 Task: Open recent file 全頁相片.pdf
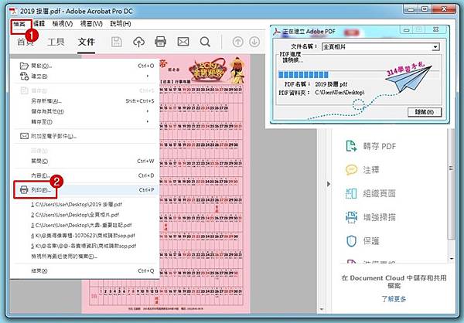point(75,215)
